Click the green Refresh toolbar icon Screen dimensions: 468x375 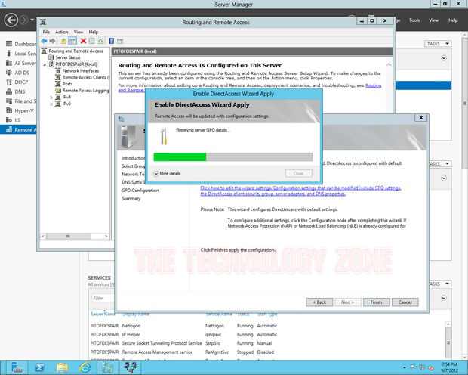click(x=100, y=41)
